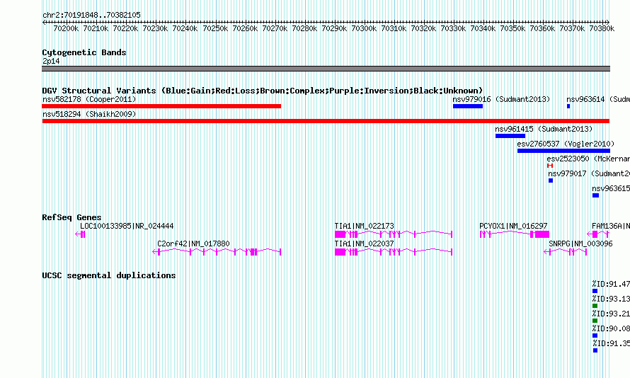The width and height of the screenshot is (630, 378).
Task: Click the nsv963615 variant label
Action: tap(611, 188)
